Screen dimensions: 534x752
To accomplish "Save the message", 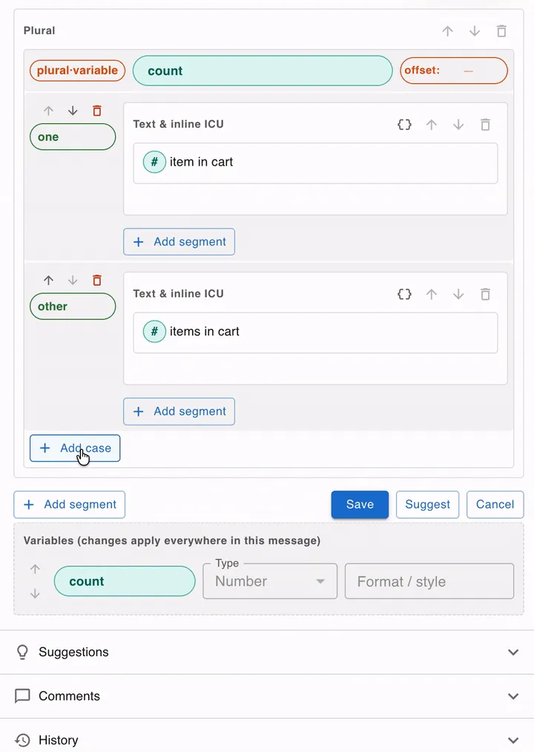I will tap(360, 505).
